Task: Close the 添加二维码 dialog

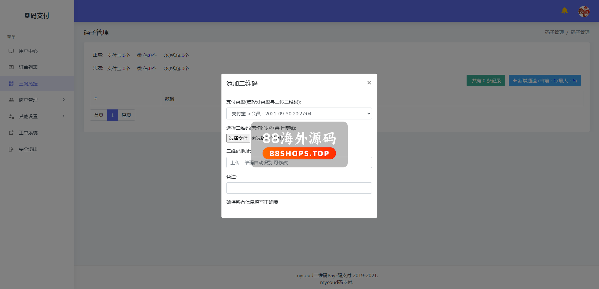Action: coord(369,83)
